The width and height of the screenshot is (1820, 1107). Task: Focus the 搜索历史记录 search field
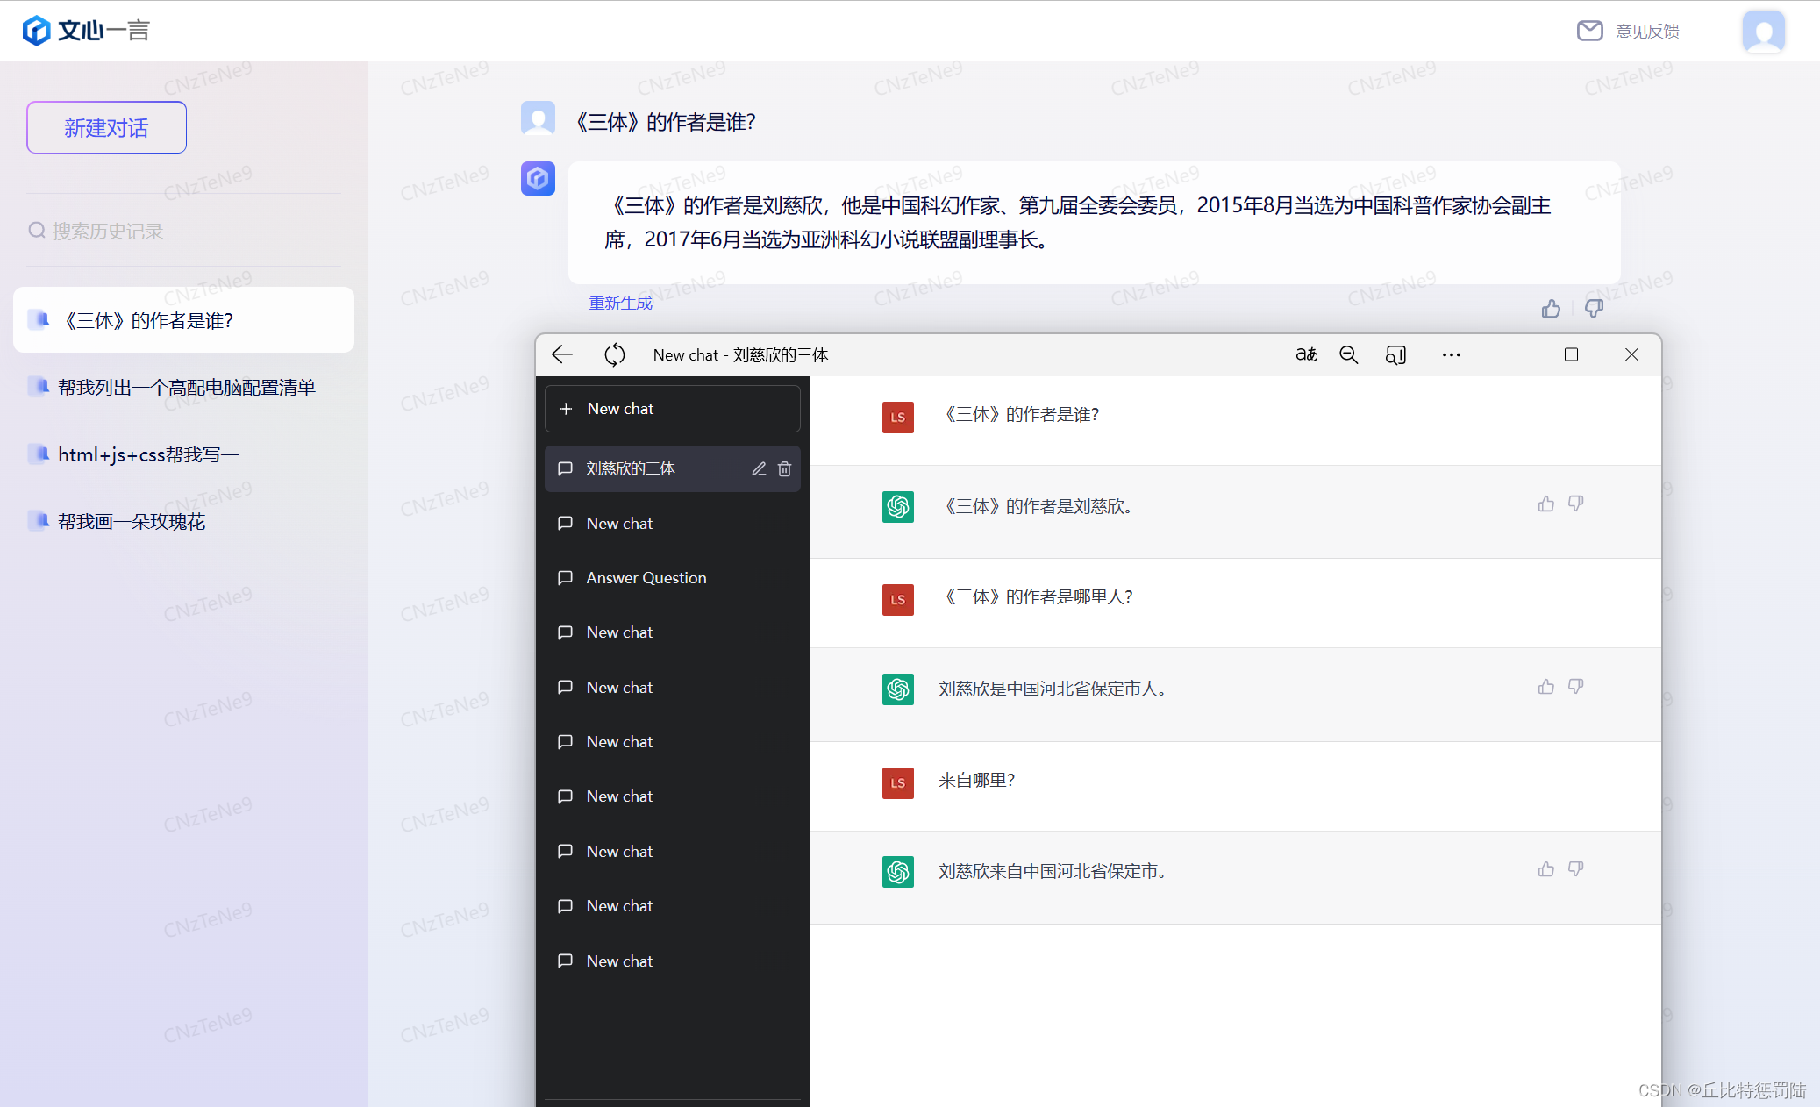184,231
